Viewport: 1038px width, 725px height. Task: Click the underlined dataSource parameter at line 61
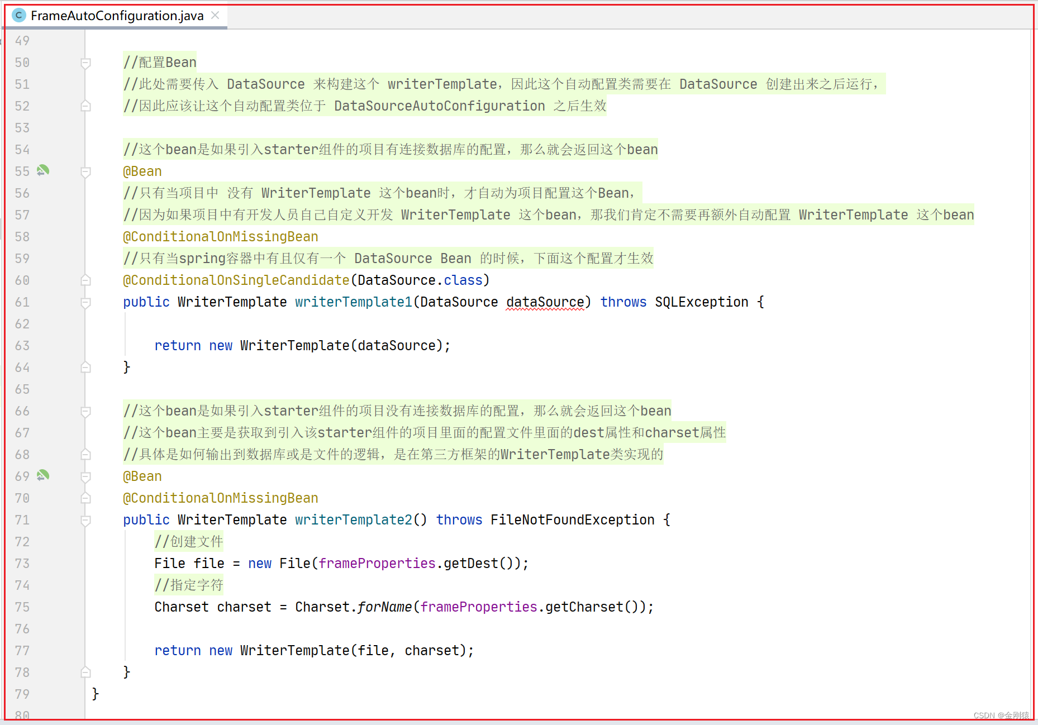(x=545, y=302)
